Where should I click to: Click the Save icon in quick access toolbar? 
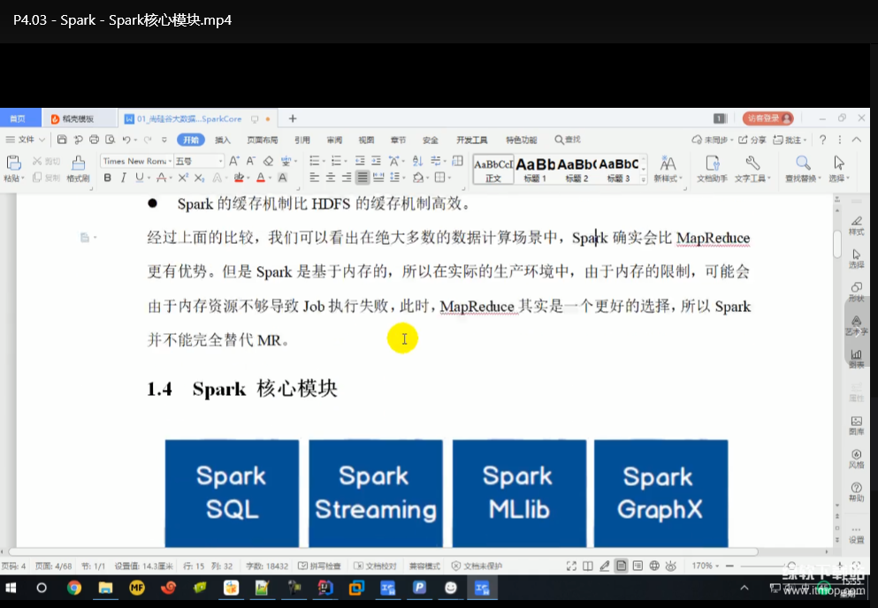[62, 140]
